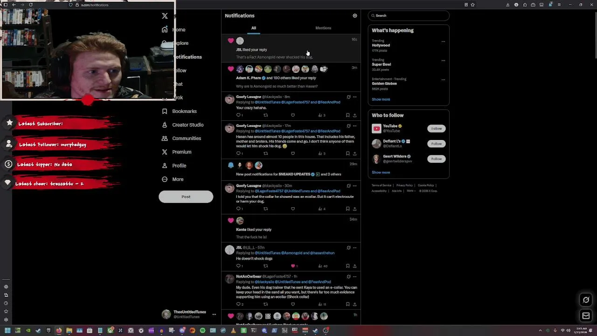Image resolution: width=597 pixels, height=336 pixels.
Task: Open Spotify from the taskbar
Action: coord(202,331)
